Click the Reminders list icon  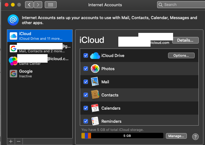pyautogui.click(x=95, y=121)
